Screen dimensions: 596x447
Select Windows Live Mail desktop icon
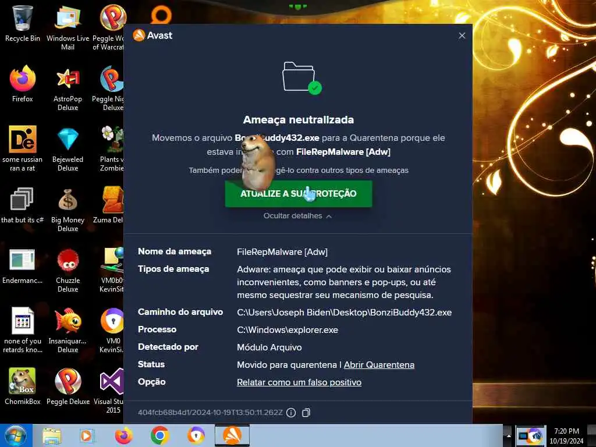[68, 27]
